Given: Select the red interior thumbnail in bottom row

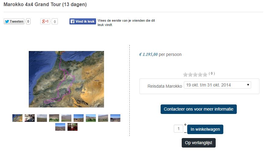Looking at the screenshot, I should pyautogui.click(x=73, y=127).
